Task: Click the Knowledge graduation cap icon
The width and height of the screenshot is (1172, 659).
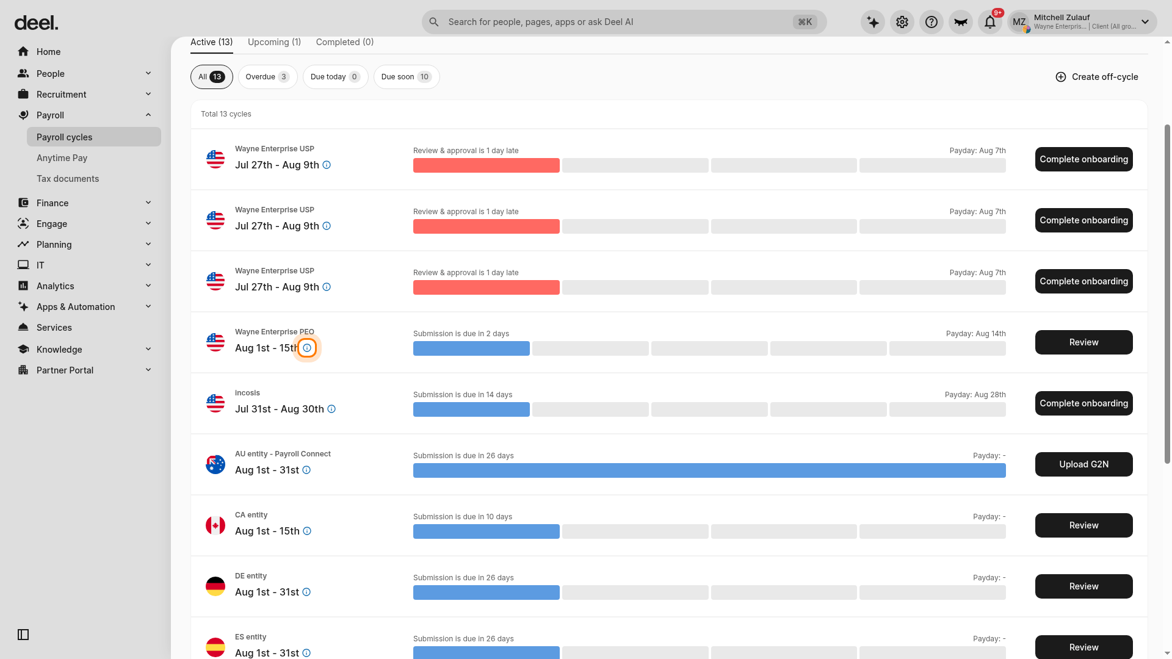Action: coord(23,350)
